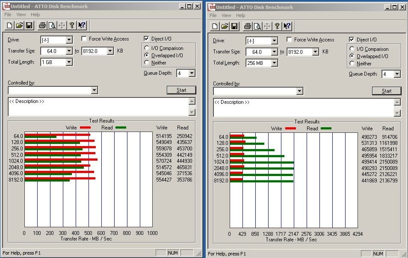408x258 pixels.
Task: Open View menu in left window
Action: (x=21, y=15)
